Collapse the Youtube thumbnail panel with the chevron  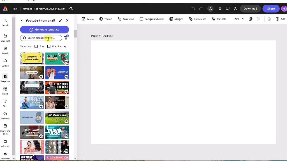[x=22, y=20]
